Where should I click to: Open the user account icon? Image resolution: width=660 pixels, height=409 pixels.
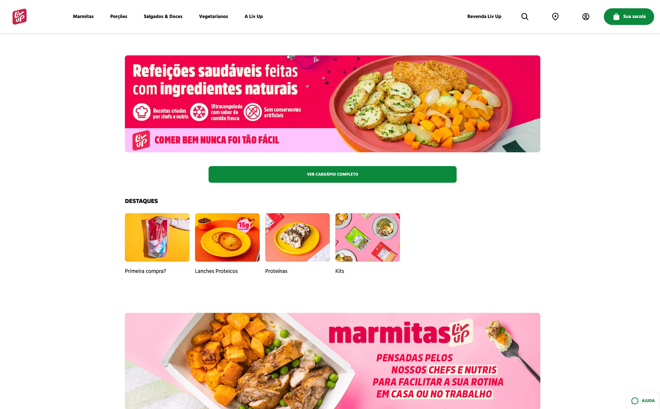[586, 17]
